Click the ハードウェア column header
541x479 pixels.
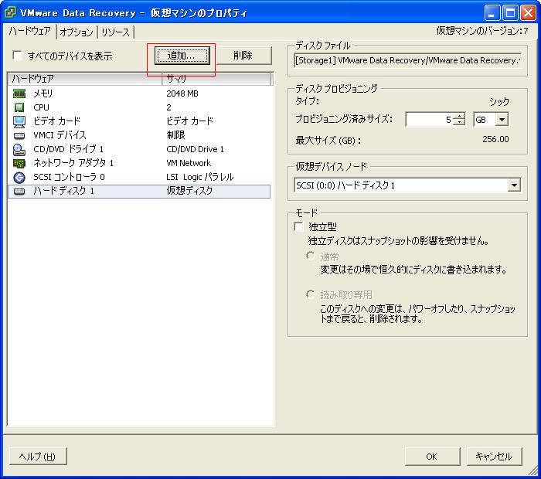coord(85,79)
